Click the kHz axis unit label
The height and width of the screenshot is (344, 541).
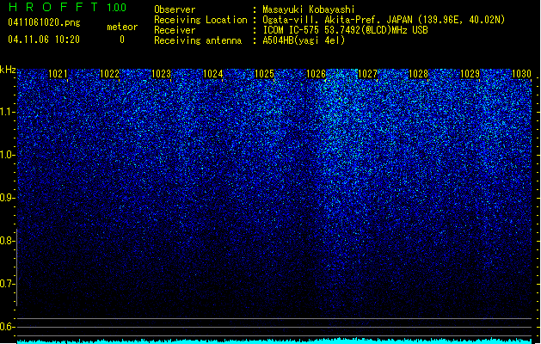[8, 70]
